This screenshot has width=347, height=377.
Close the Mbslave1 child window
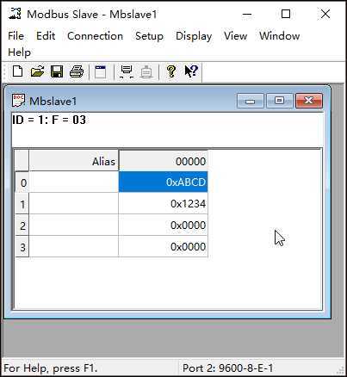click(309, 101)
